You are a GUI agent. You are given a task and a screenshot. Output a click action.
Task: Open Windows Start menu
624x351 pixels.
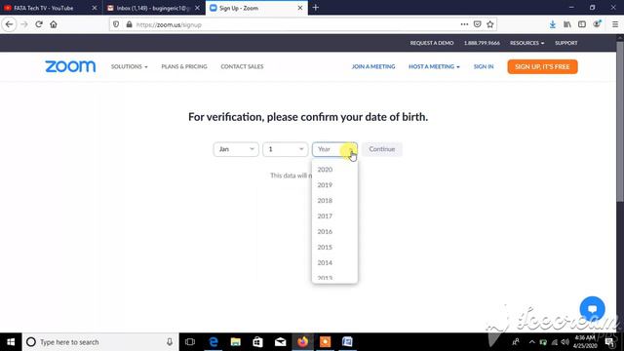(11, 342)
